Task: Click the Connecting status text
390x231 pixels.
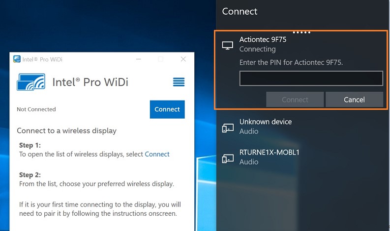Action: click(x=257, y=49)
